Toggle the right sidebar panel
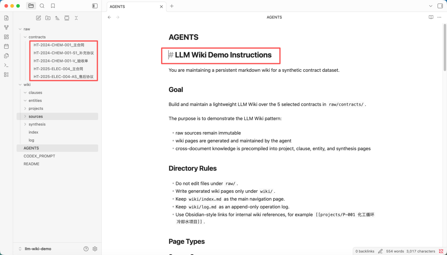Screen dimensions: 447x255 440,6
